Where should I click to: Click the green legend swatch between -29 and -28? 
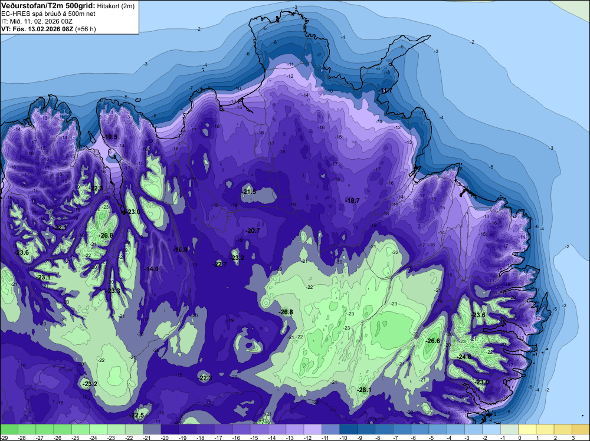[9, 429]
